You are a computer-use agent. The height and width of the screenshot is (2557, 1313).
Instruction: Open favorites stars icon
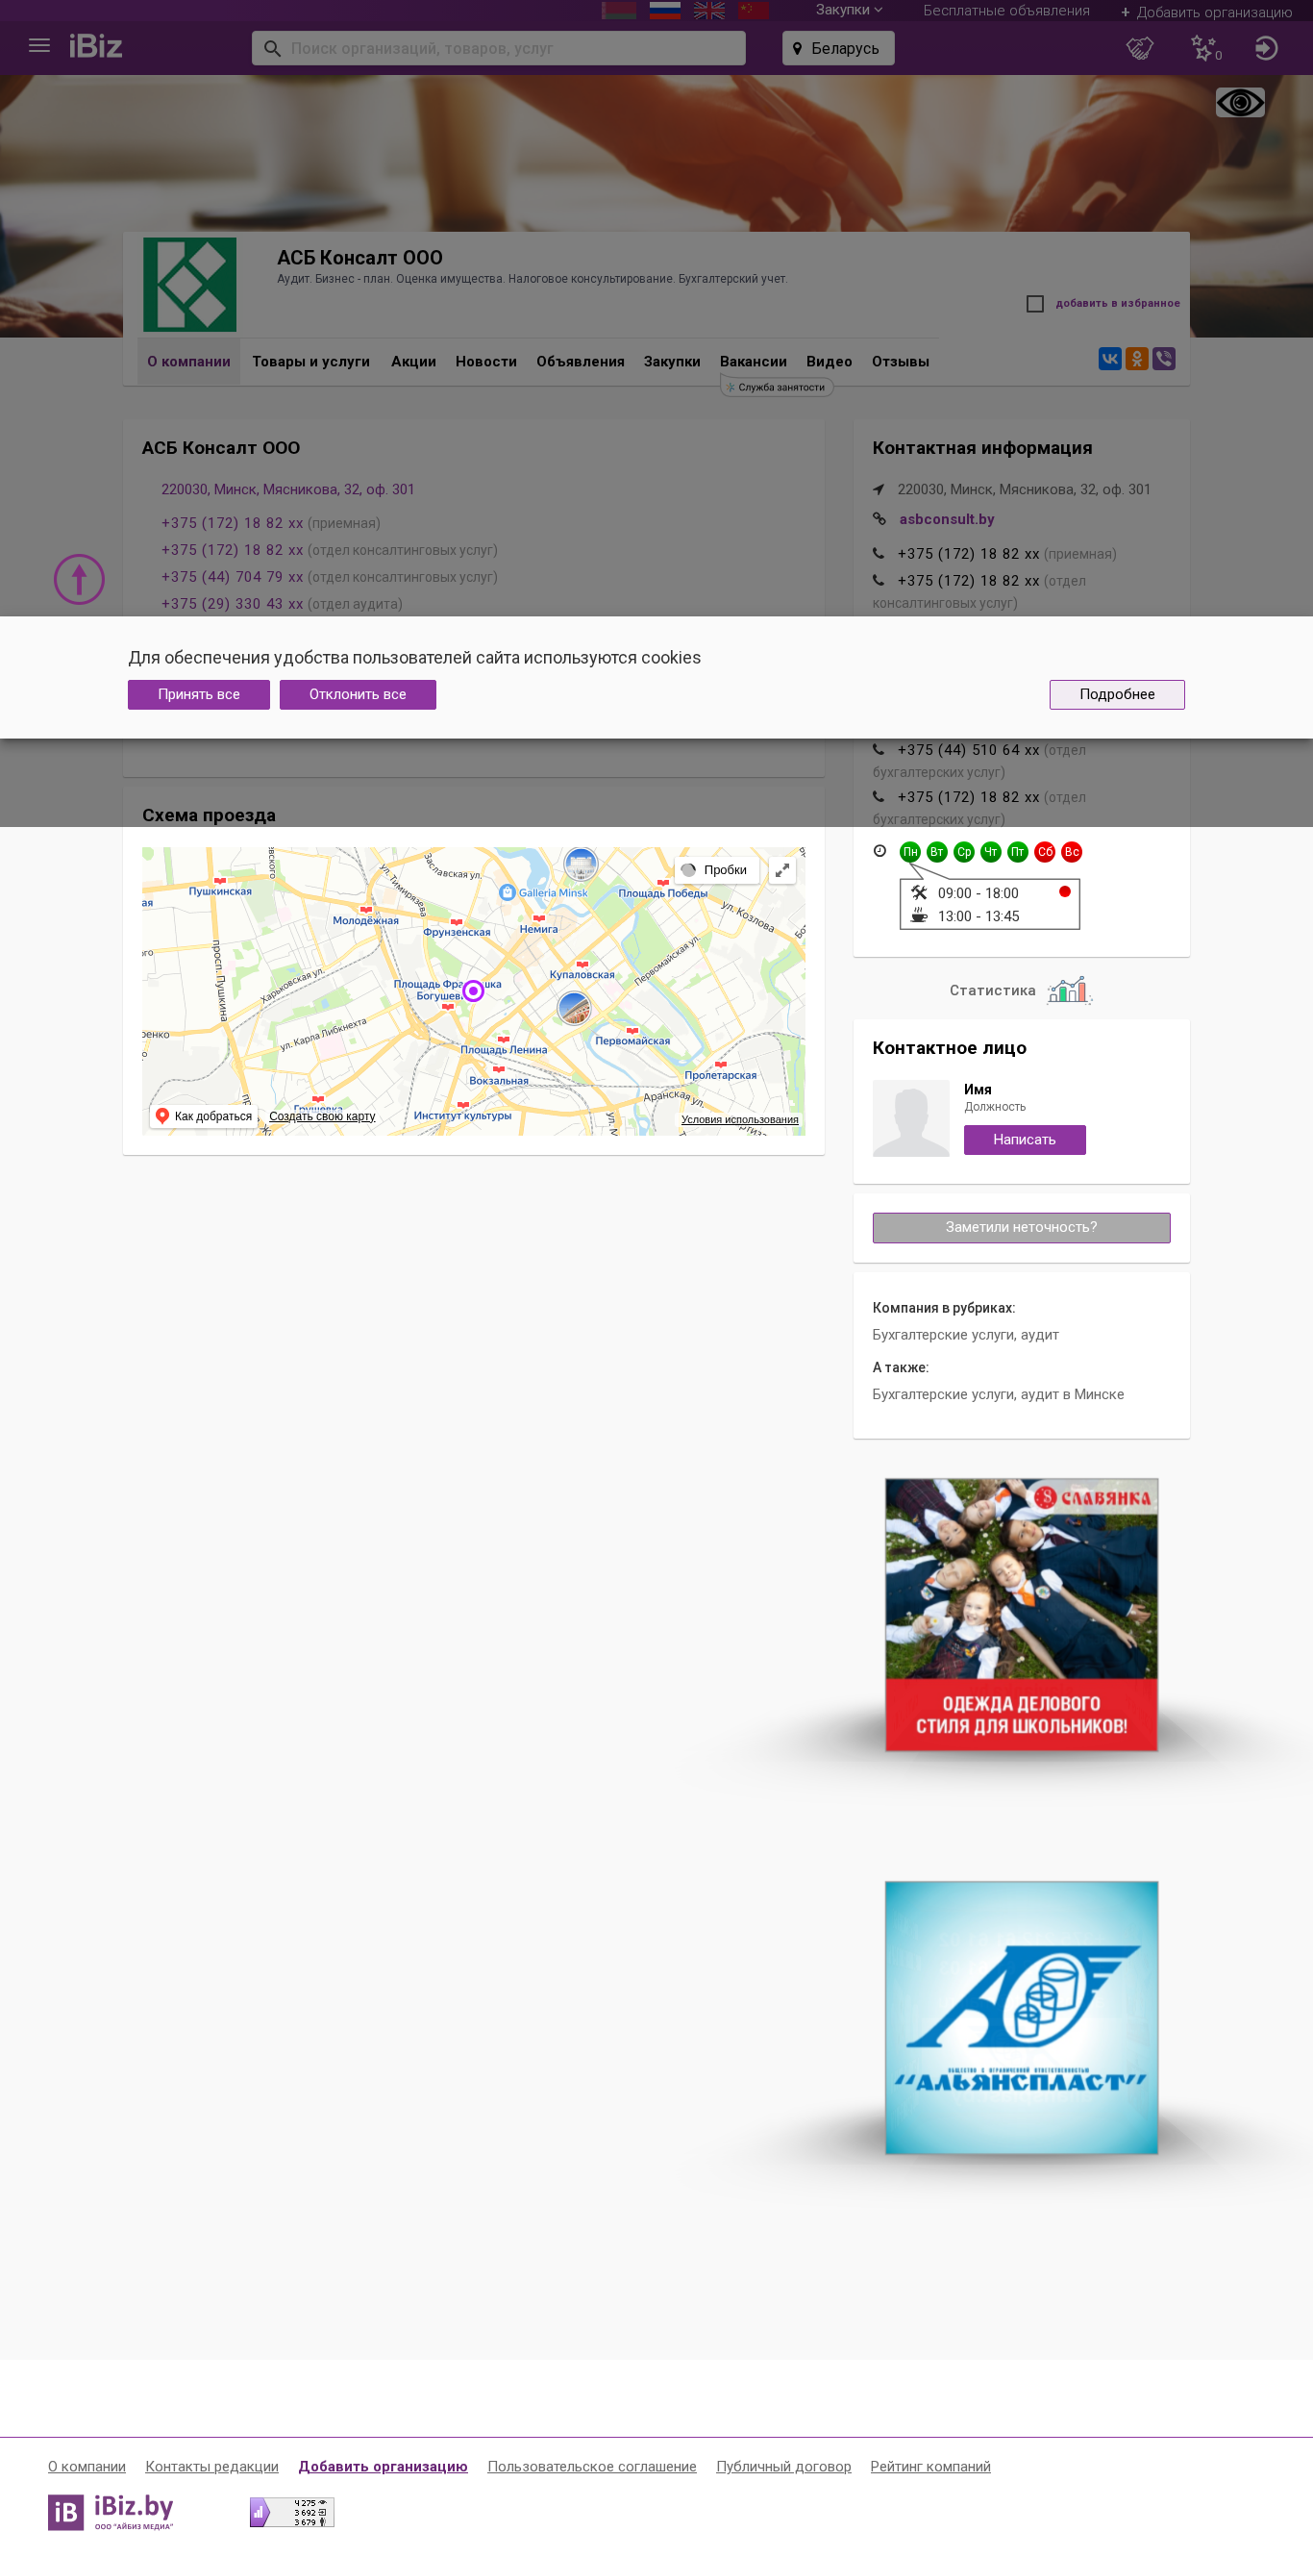coord(1204,48)
